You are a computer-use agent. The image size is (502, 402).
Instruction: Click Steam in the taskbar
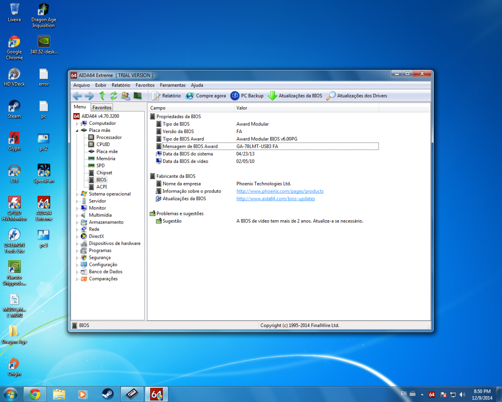pos(108,394)
